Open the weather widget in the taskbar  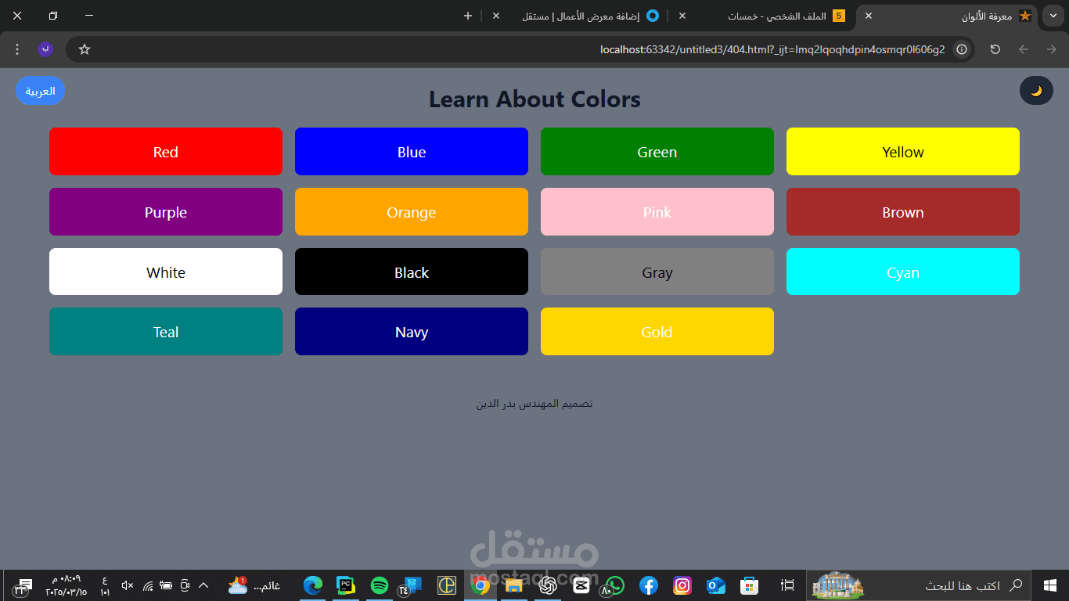254,585
